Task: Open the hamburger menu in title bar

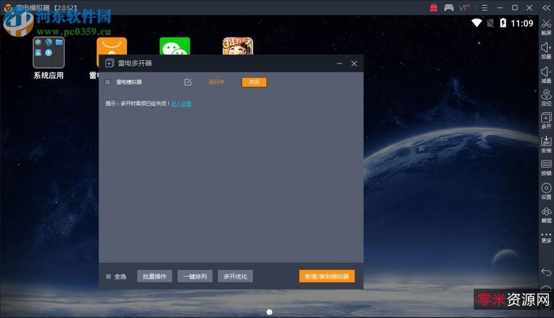Action: pyautogui.click(x=485, y=8)
